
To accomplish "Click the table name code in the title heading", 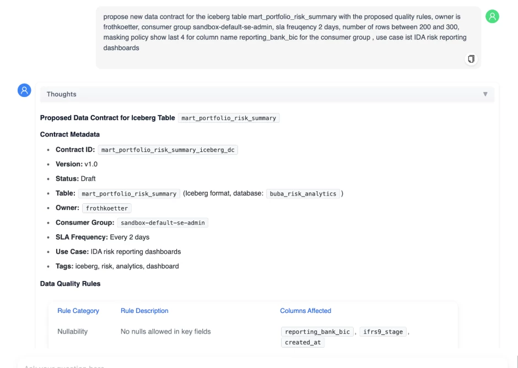I will click(229, 118).
